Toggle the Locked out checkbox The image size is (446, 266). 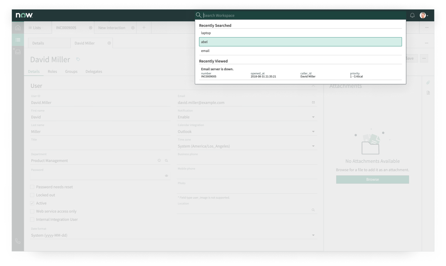click(32, 195)
